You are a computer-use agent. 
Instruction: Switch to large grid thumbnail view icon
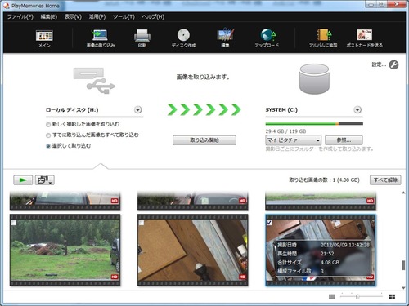tap(392, 296)
